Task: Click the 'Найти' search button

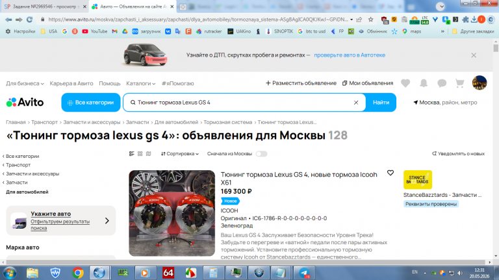Action: point(381,103)
